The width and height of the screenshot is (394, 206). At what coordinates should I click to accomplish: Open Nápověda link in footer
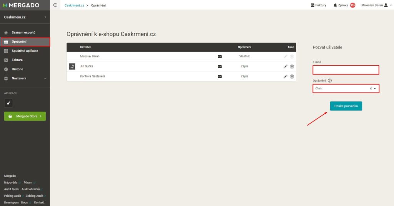[10, 183]
